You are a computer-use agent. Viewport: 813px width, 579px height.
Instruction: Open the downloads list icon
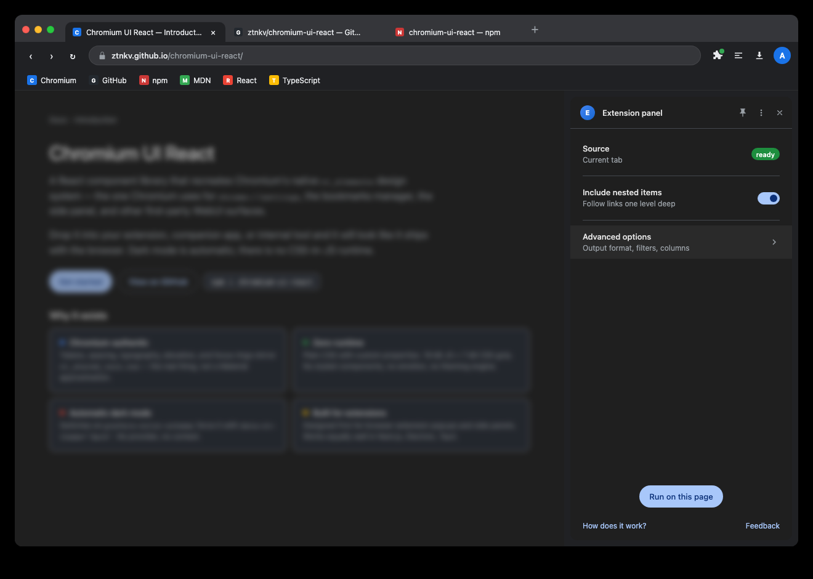coord(759,55)
